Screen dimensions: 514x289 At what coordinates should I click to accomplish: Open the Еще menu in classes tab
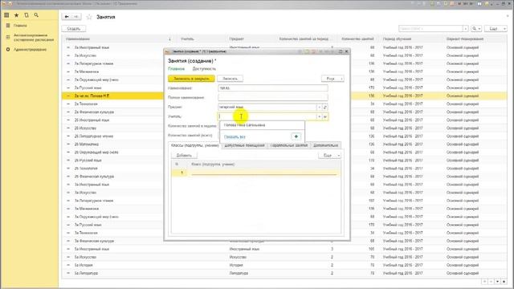pos(329,155)
